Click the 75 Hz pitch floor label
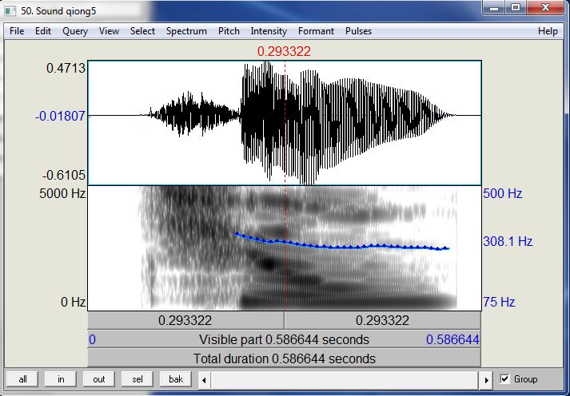 coord(499,302)
